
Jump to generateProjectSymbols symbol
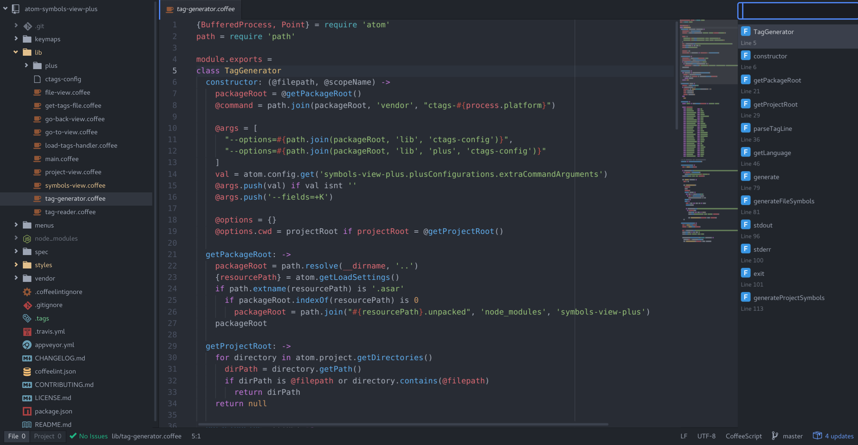pyautogui.click(x=788, y=298)
